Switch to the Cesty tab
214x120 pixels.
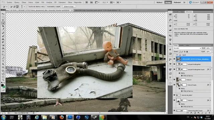pos(187,45)
